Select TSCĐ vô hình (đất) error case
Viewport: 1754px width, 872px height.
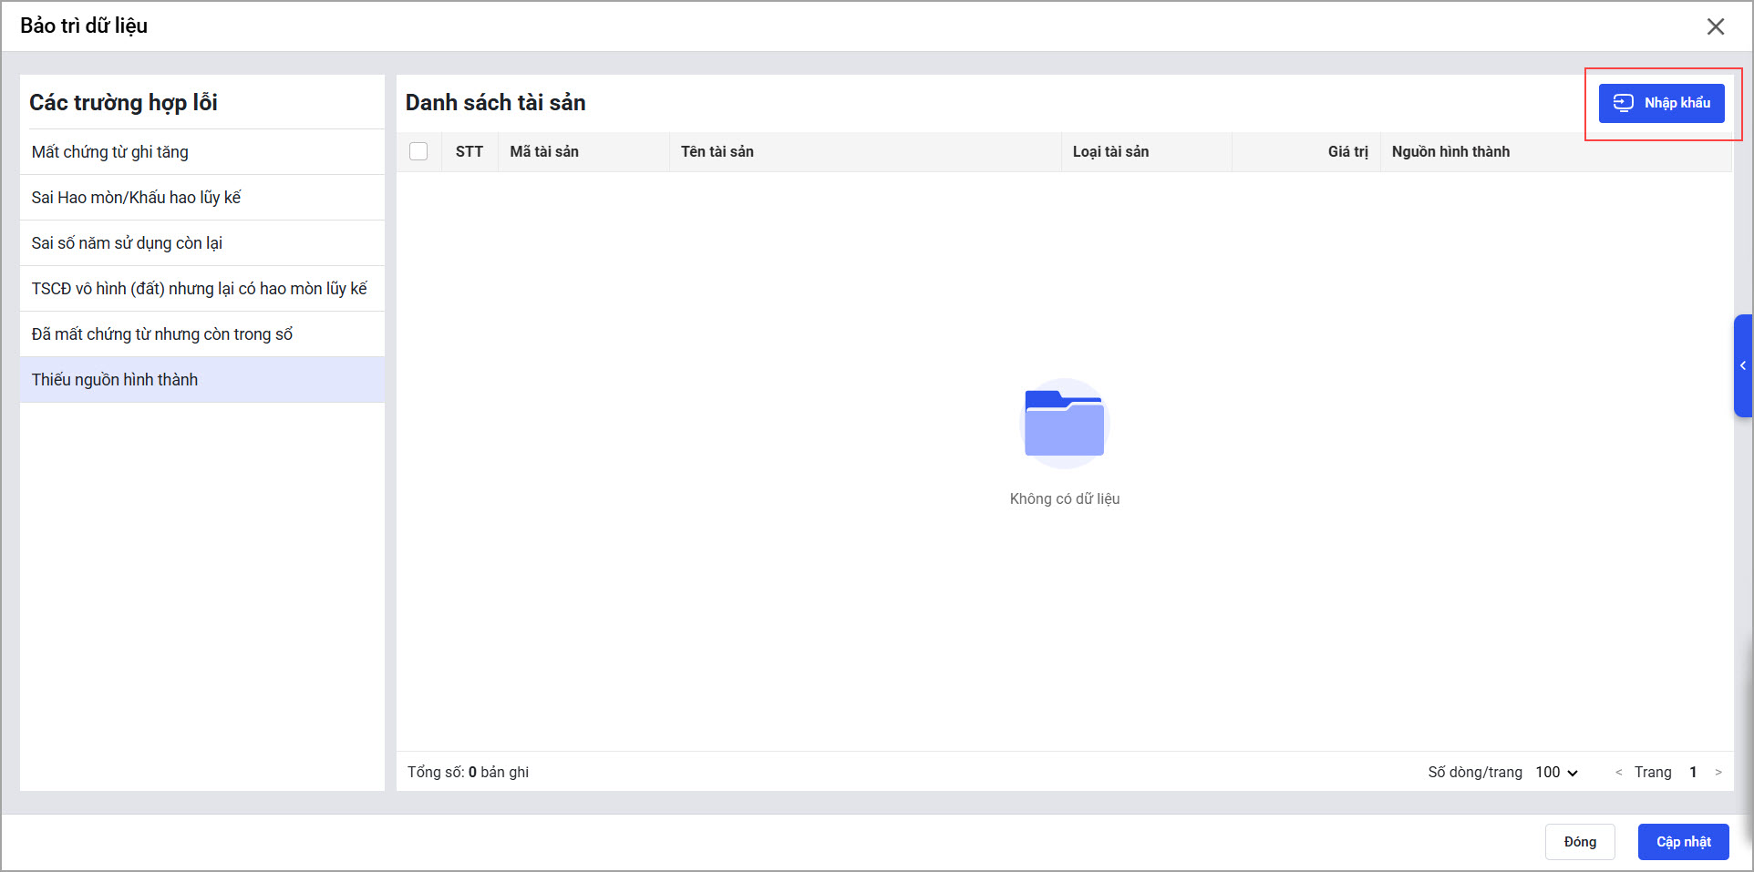click(x=202, y=289)
